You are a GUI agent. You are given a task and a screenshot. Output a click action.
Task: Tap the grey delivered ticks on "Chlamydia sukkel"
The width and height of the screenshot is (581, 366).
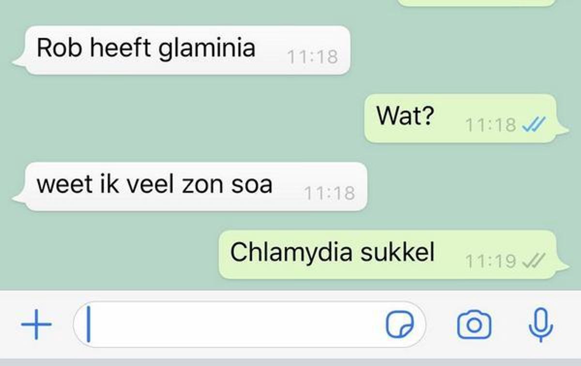click(534, 261)
